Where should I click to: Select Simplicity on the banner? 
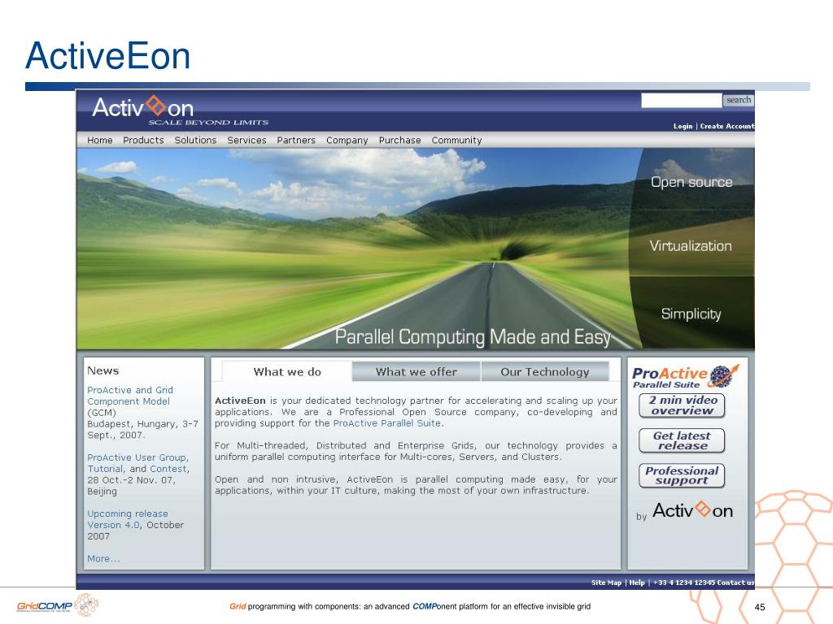[691, 314]
